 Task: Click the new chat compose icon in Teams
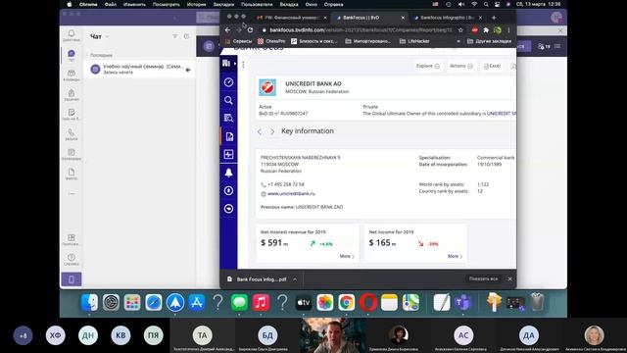point(186,36)
